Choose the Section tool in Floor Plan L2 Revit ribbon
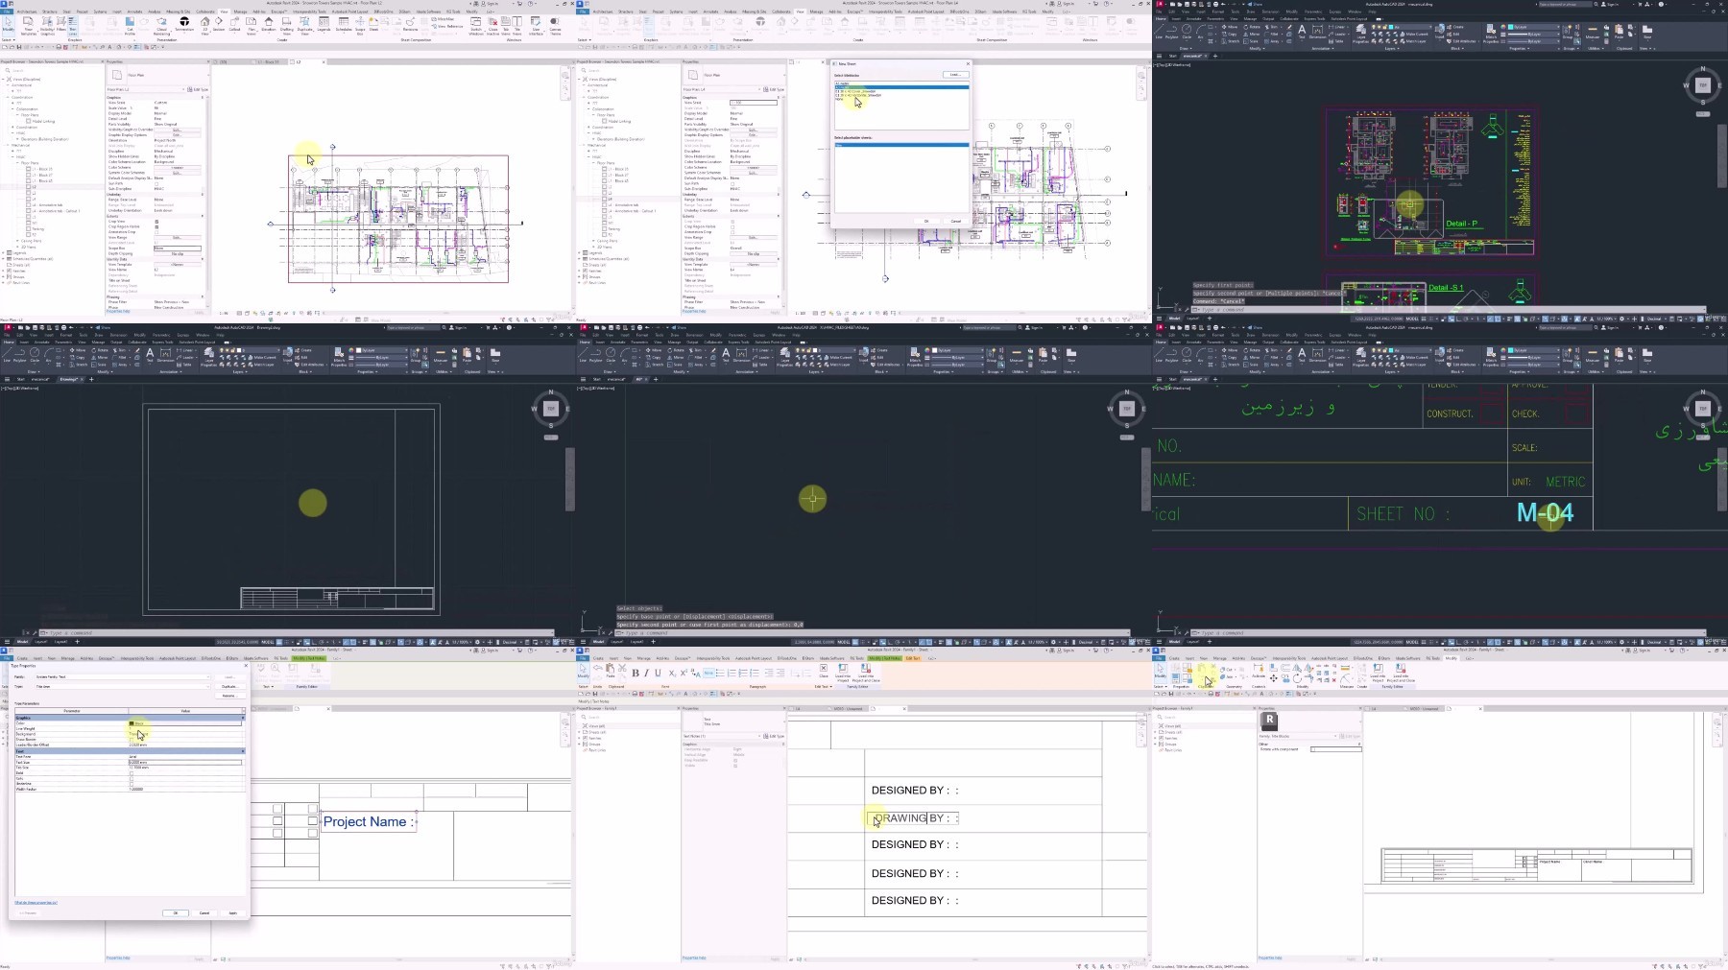 pyautogui.click(x=219, y=24)
